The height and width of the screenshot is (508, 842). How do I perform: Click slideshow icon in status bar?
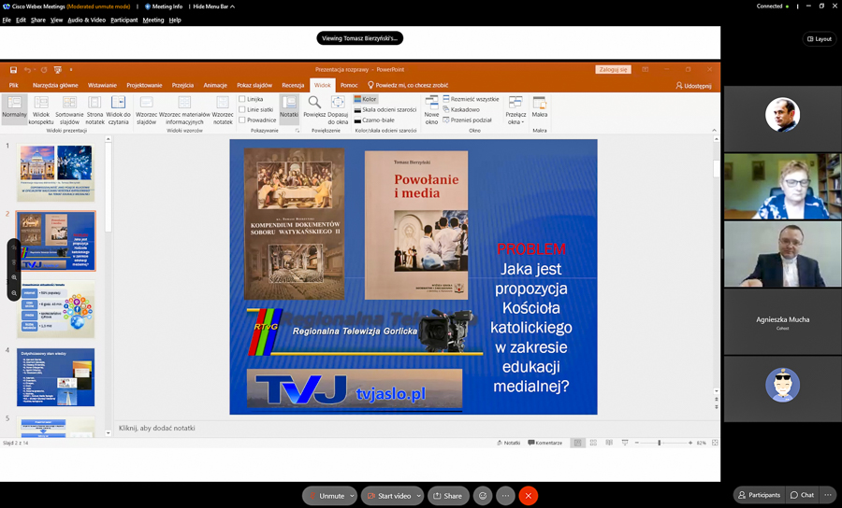(x=625, y=443)
